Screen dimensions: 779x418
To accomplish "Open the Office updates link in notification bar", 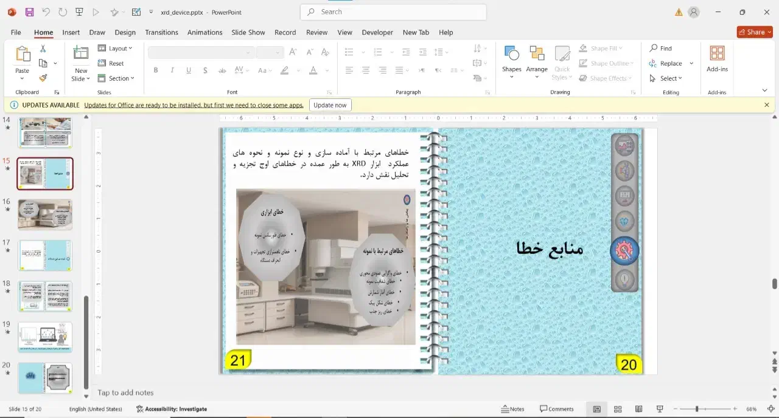I will point(194,104).
